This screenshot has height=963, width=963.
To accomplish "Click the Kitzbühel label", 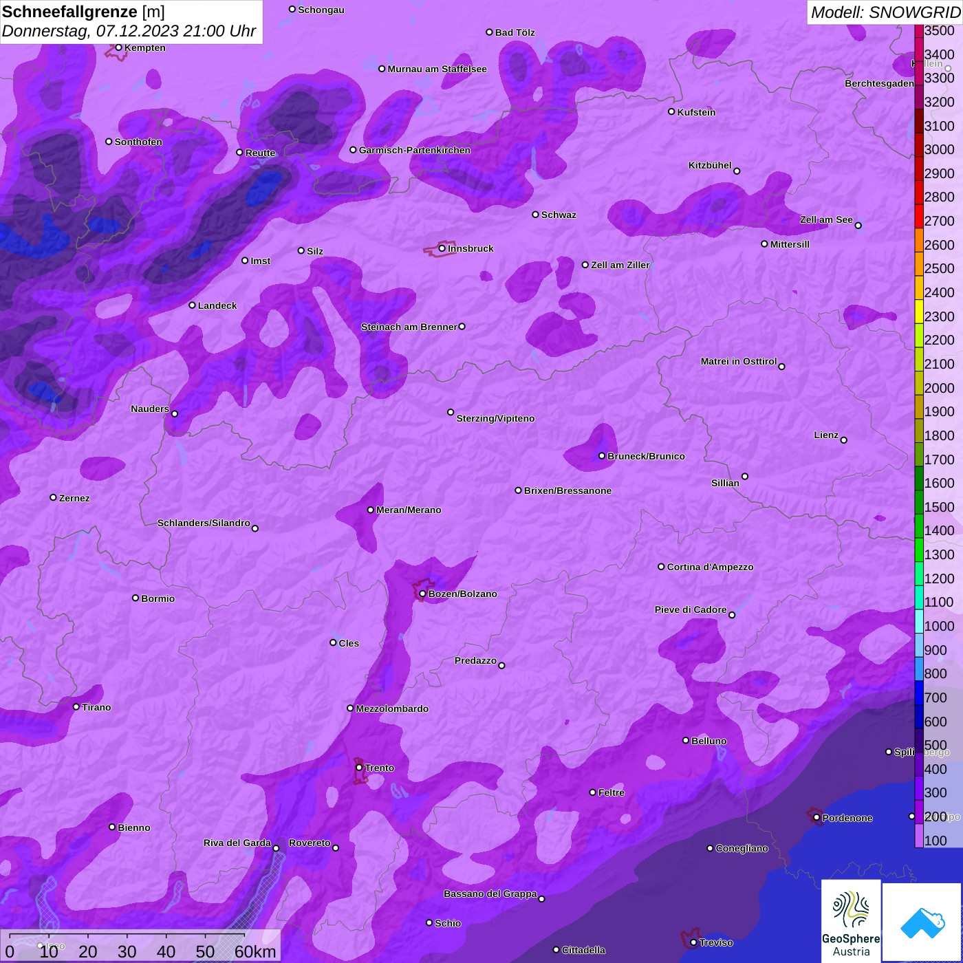I will (710, 165).
